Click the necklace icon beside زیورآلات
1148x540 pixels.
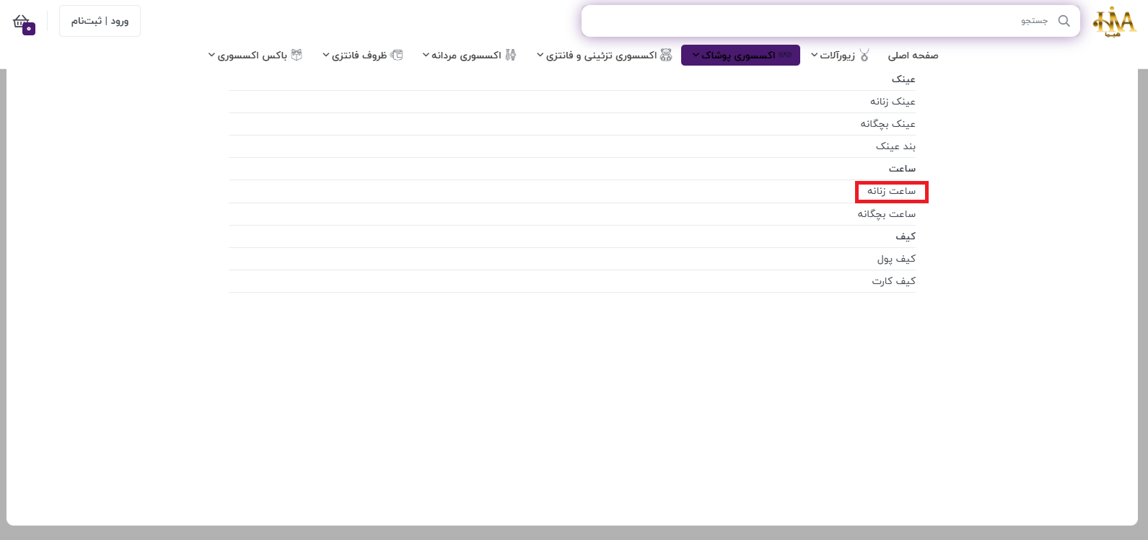pos(864,56)
